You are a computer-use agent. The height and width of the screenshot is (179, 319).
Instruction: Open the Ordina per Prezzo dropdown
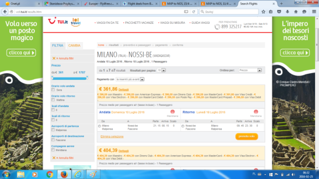(250, 70)
